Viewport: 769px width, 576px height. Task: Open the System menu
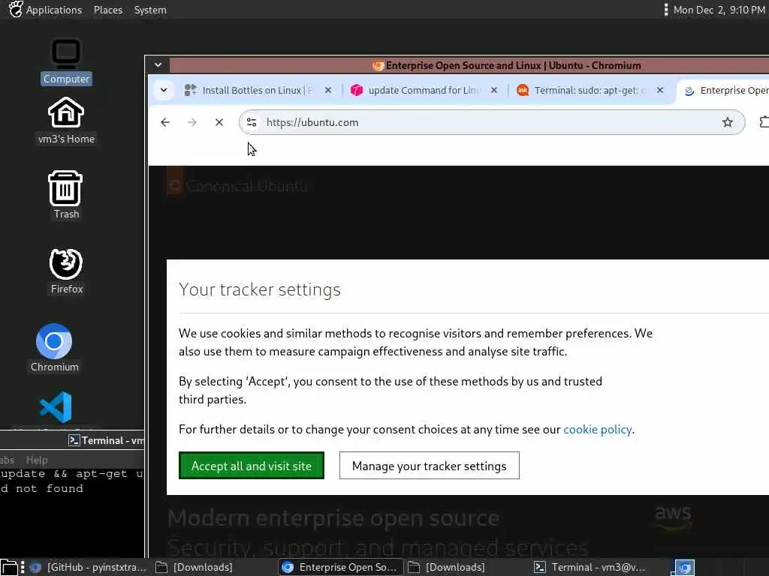pos(150,10)
